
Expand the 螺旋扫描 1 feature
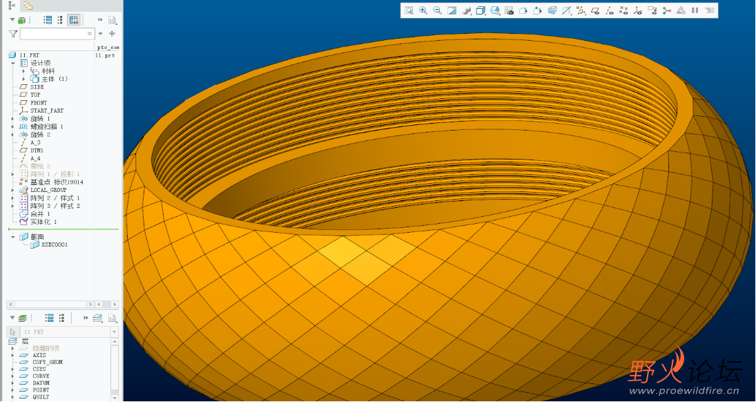coord(13,126)
